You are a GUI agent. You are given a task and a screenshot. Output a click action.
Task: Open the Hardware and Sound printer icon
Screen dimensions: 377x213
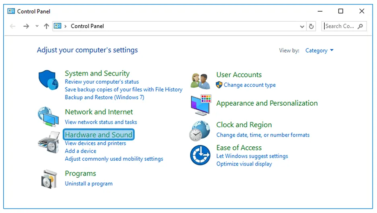(x=49, y=142)
